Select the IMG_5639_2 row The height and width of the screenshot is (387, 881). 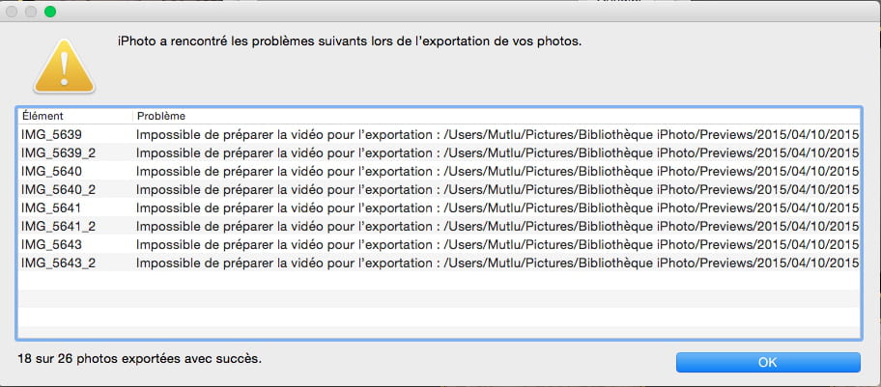pyautogui.click(x=439, y=152)
